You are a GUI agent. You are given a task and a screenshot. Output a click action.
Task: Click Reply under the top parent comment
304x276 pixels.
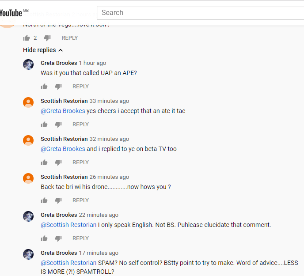click(69, 38)
